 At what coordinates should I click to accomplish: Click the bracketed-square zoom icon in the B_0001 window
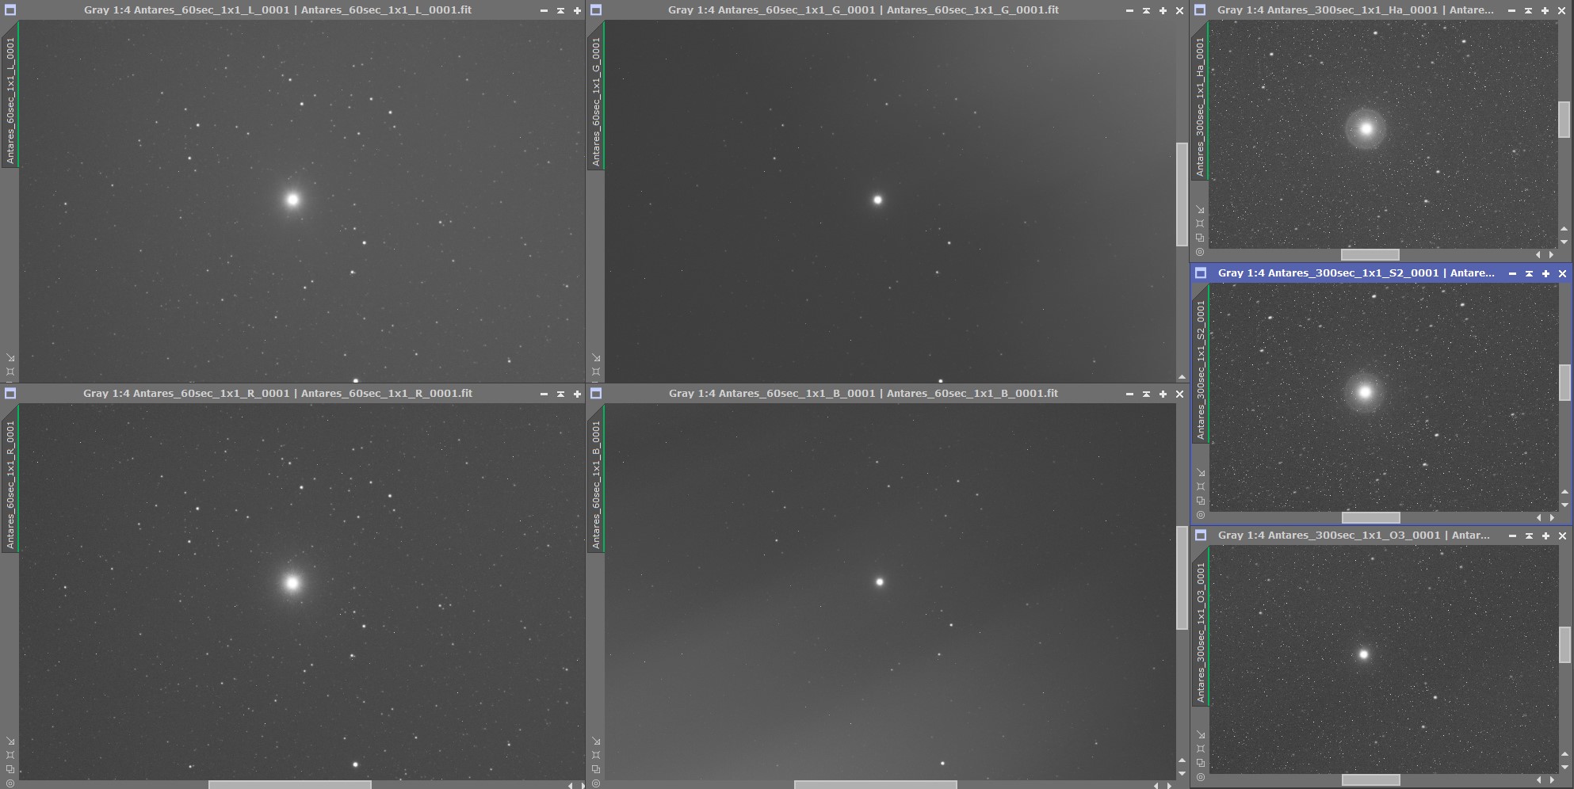click(596, 755)
